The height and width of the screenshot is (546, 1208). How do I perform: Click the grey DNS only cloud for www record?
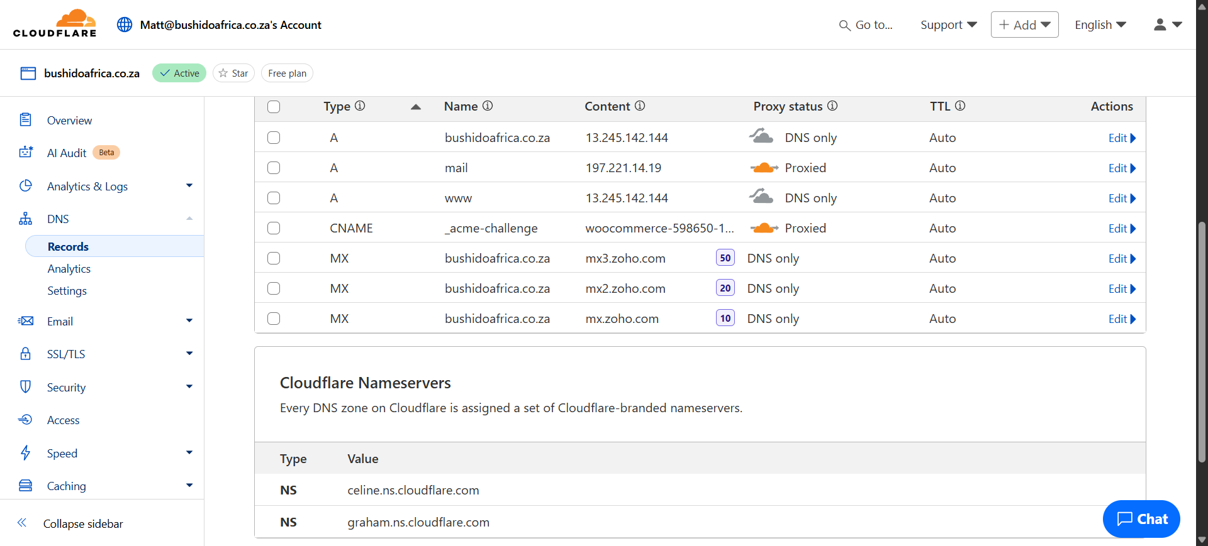tap(761, 197)
